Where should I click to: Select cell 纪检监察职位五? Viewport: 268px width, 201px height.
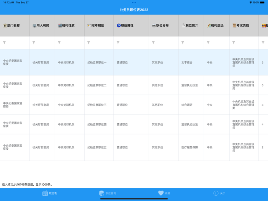(97, 147)
